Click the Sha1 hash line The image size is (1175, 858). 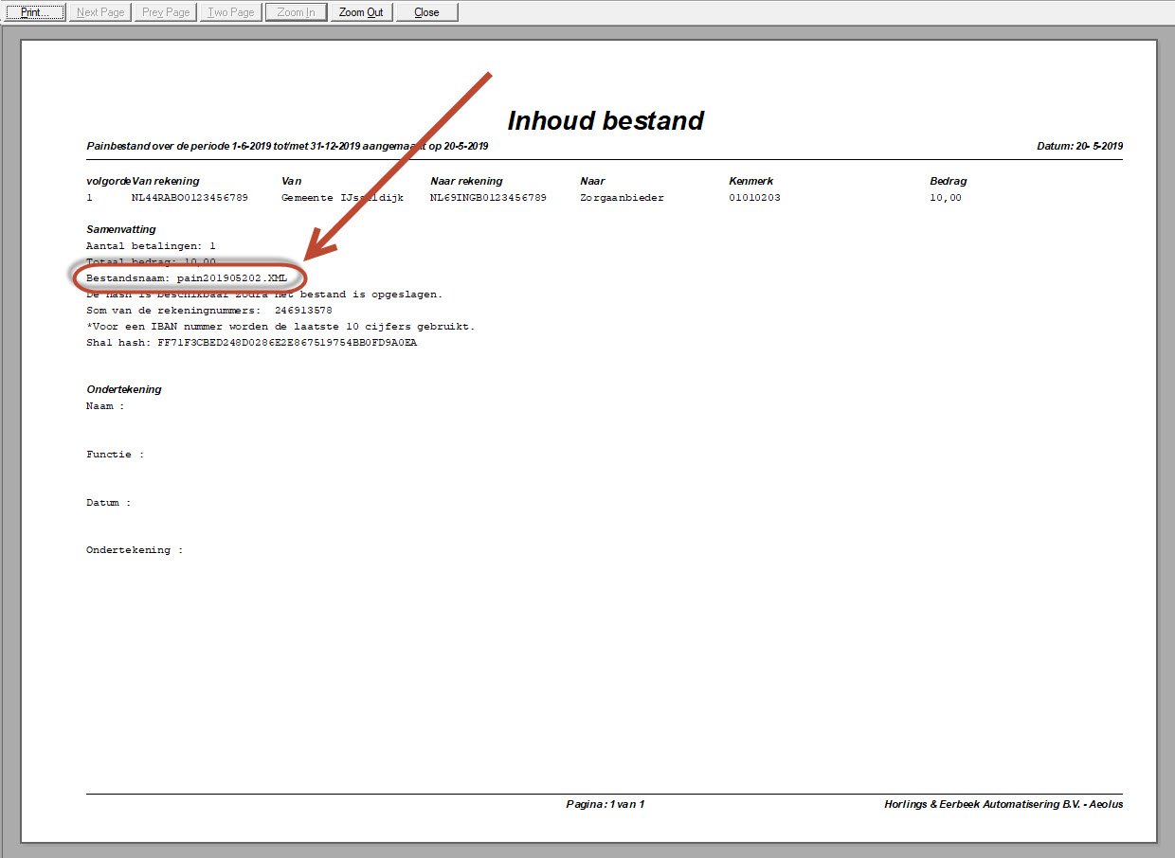[x=251, y=343]
